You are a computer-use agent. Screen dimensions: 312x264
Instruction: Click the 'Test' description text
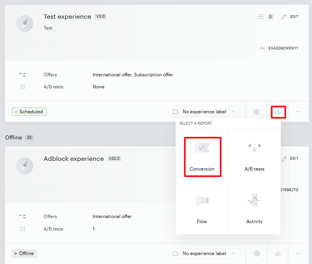click(x=48, y=28)
